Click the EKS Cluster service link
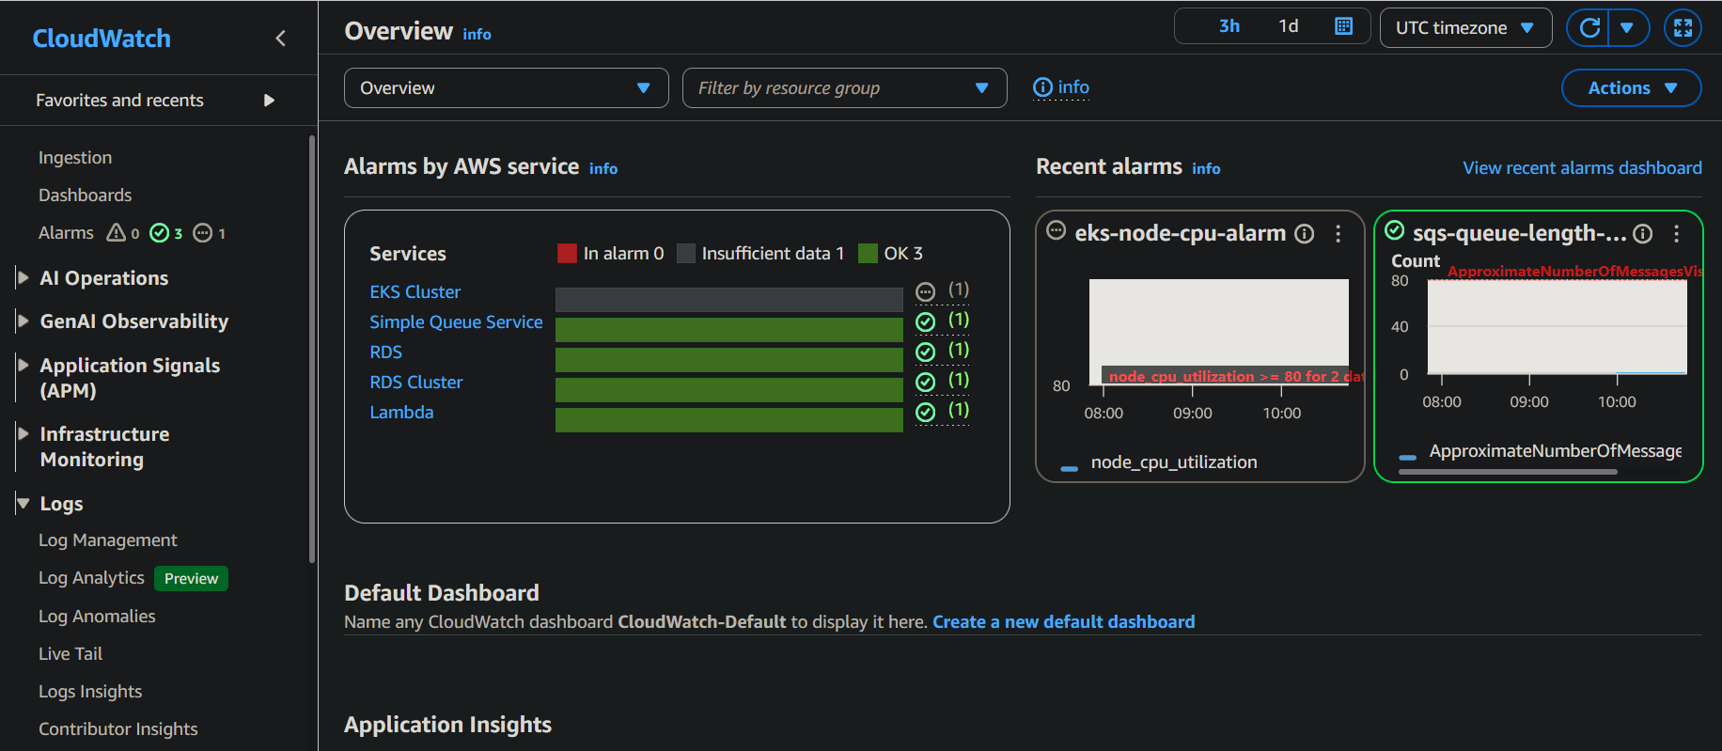Viewport: 1722px width, 751px height. 415,291
